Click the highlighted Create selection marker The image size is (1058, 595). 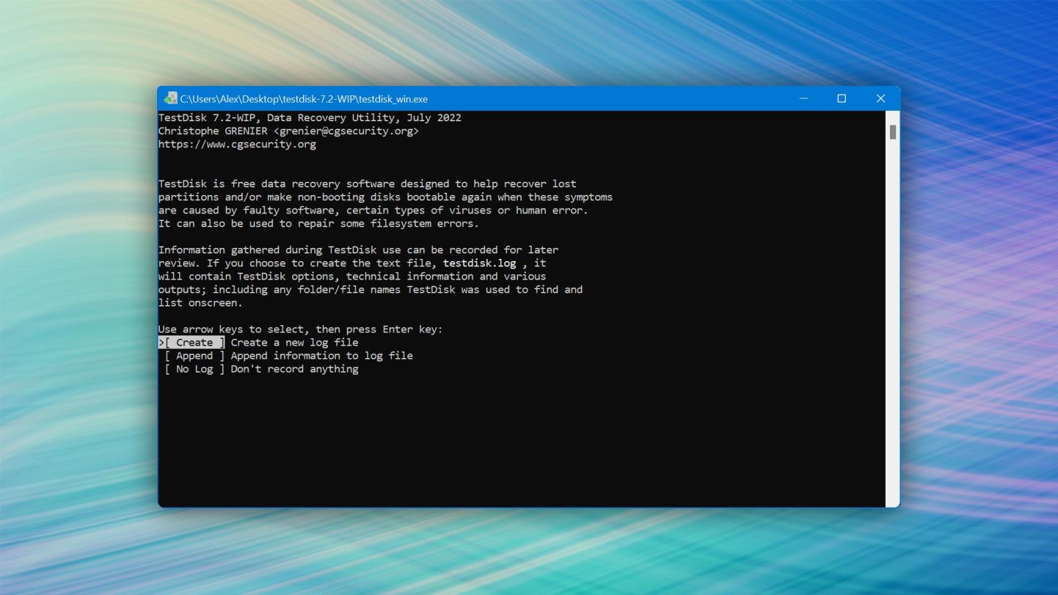click(x=161, y=342)
